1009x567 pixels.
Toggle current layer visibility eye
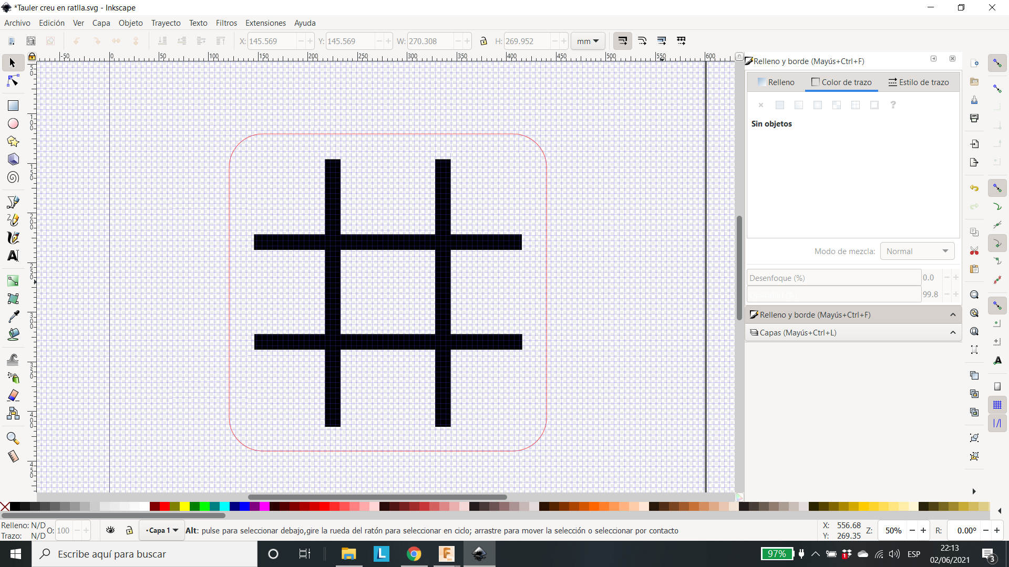(110, 530)
